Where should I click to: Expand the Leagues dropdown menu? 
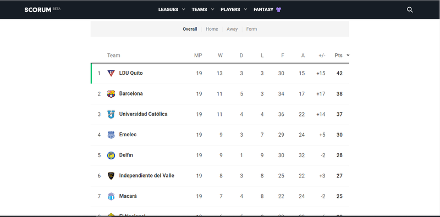pos(172,9)
